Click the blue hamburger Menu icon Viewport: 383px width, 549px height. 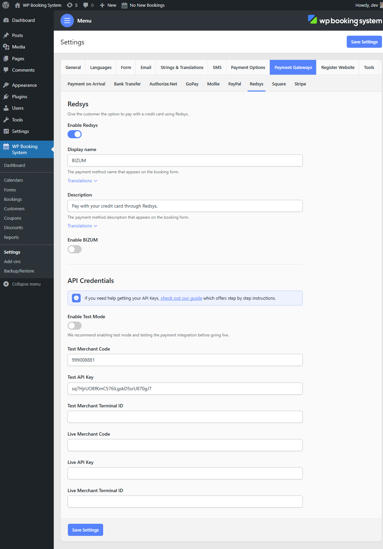67,21
